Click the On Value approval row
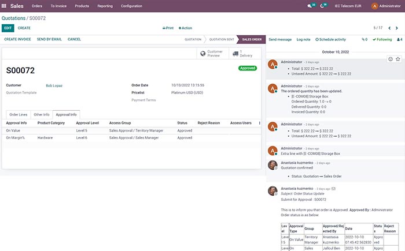This screenshot has width=405, height=251. [131, 130]
